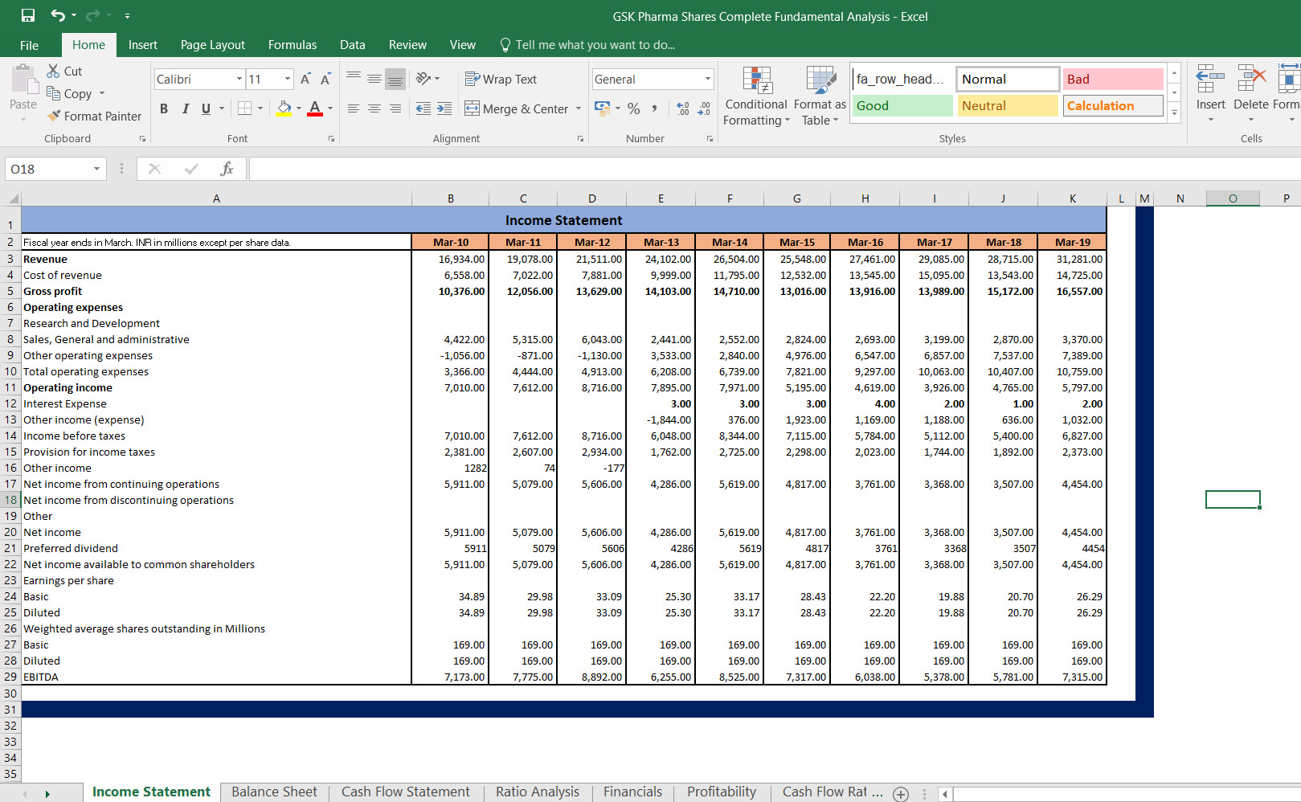Open the Data ribbon tab
This screenshot has height=802, width=1301.
(353, 45)
